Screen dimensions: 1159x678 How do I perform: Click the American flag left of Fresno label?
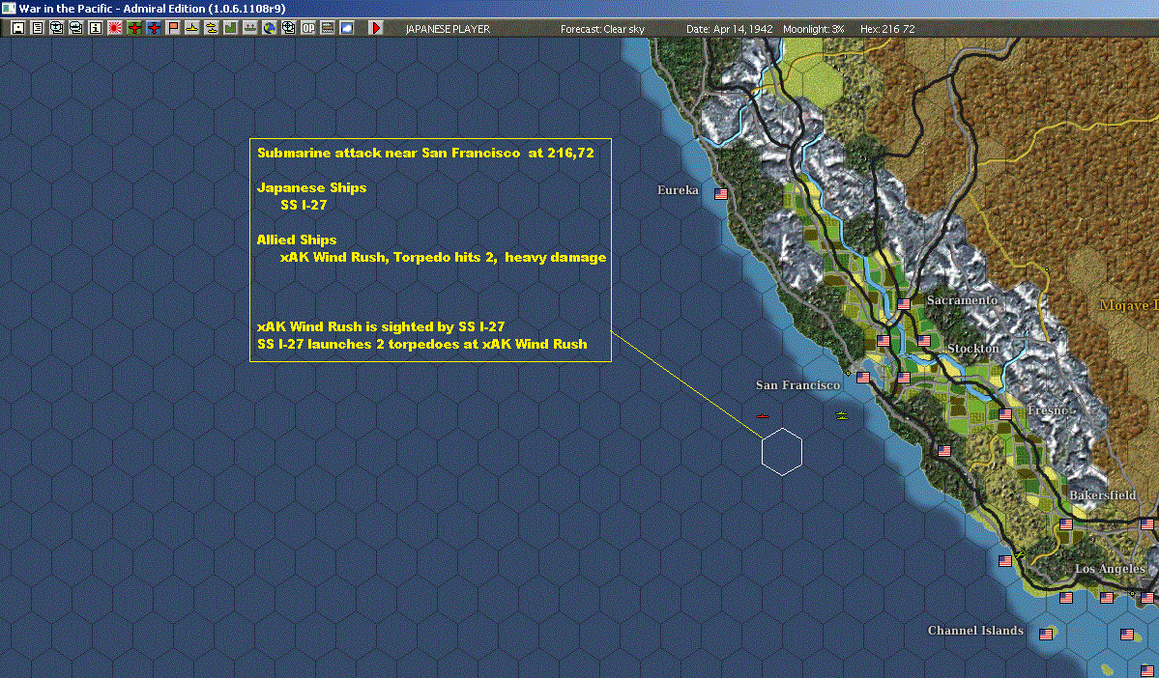(x=1005, y=414)
